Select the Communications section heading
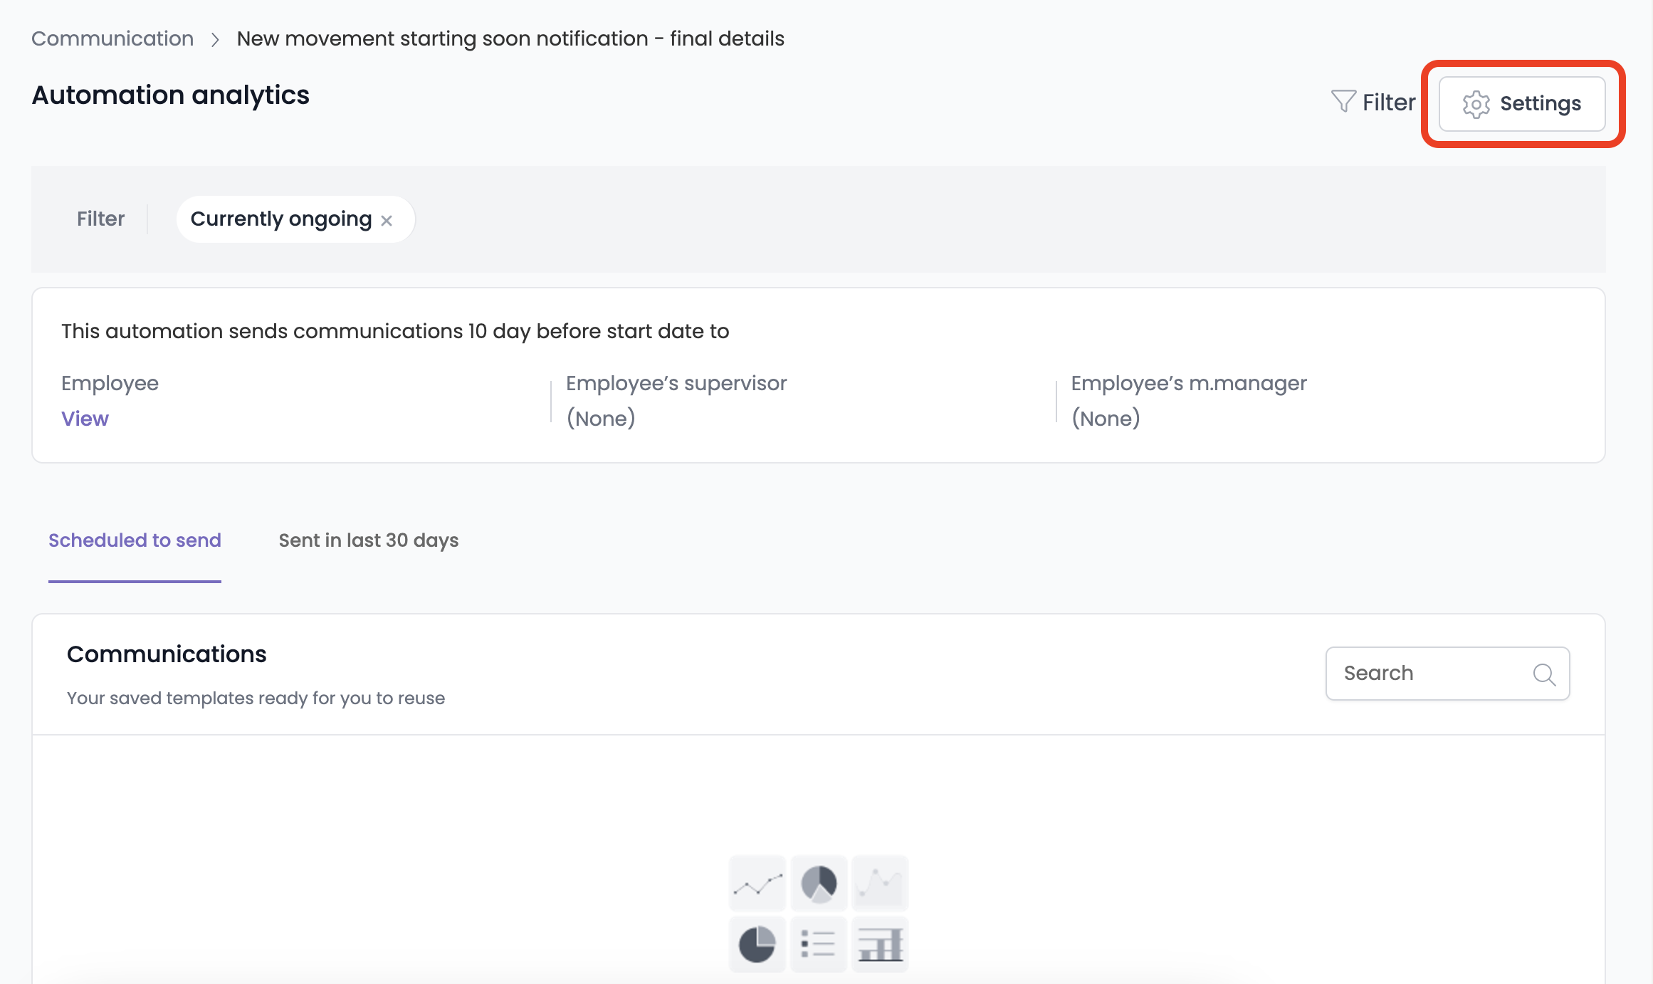This screenshot has height=984, width=1653. pos(167,654)
